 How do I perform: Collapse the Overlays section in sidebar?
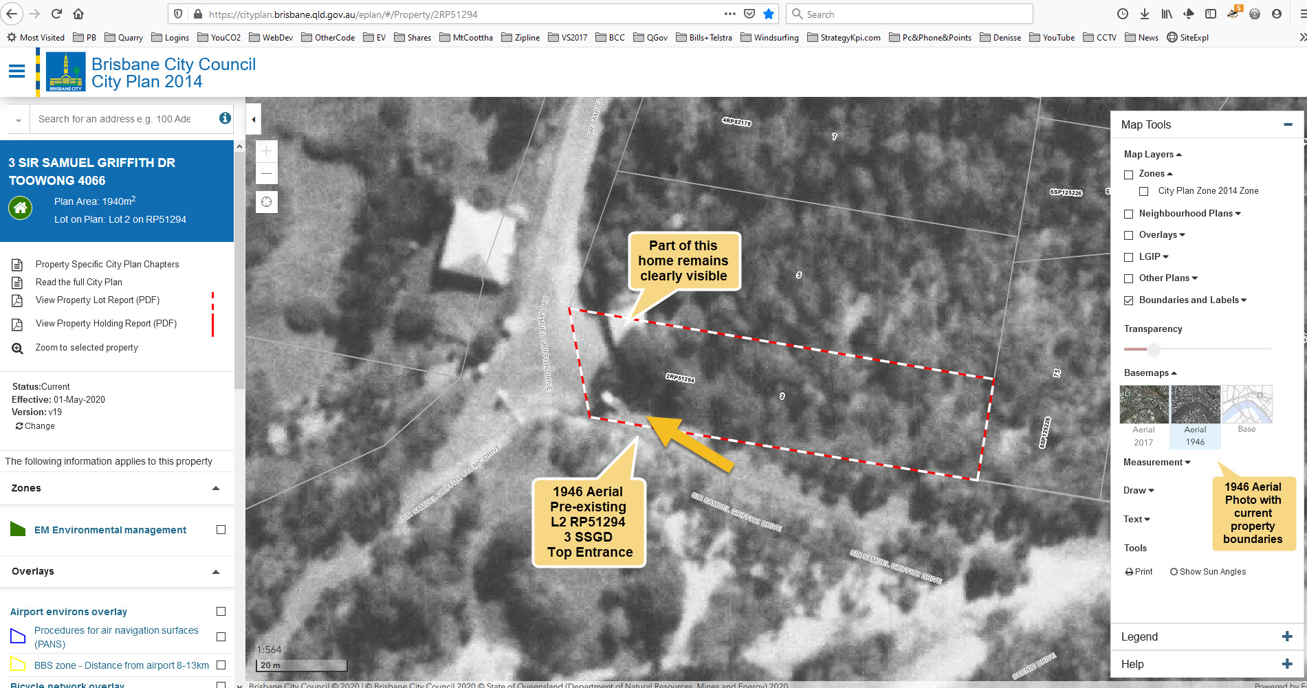pos(216,572)
